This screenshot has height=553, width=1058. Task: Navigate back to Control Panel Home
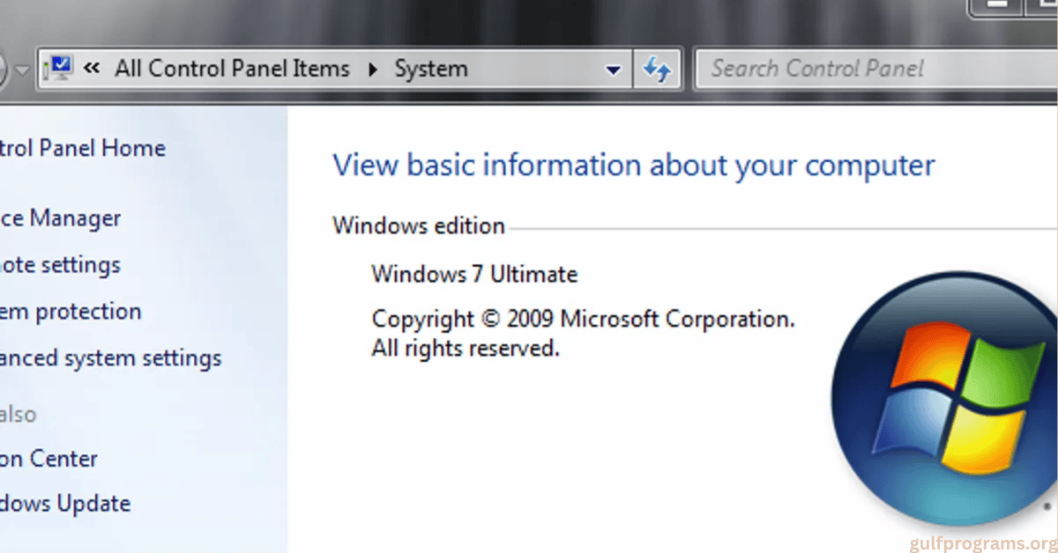pyautogui.click(x=84, y=148)
